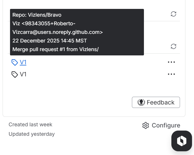
Task: Click the noreply GitHub email in the tooltip
Action: click(58, 32)
